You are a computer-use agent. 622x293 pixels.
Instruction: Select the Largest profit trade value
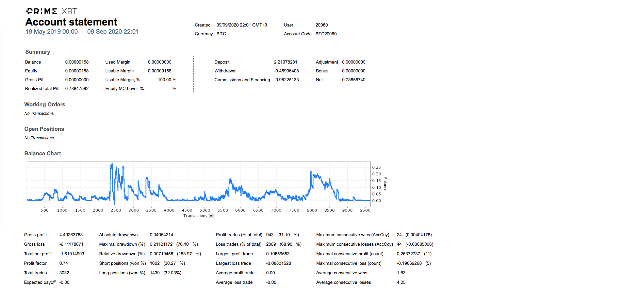pyautogui.click(x=278, y=254)
